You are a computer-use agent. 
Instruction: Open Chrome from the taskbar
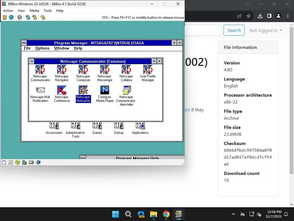point(166,214)
